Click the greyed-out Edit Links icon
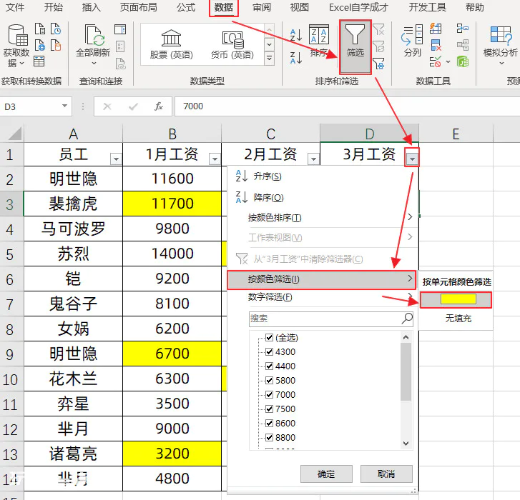Screen dimensions: 520x500 pos(120,64)
